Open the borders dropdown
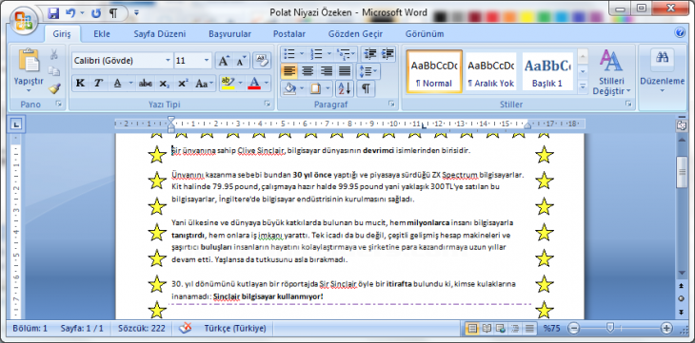The height and width of the screenshot is (343, 695). [328, 88]
